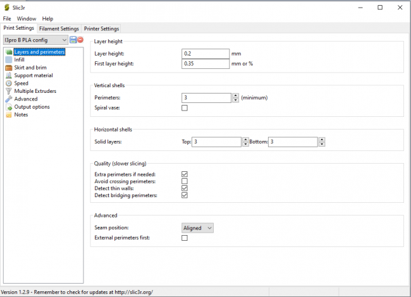The height and width of the screenshot is (297, 411).
Task: Expand the Seam position dropdown
Action: pyautogui.click(x=197, y=227)
